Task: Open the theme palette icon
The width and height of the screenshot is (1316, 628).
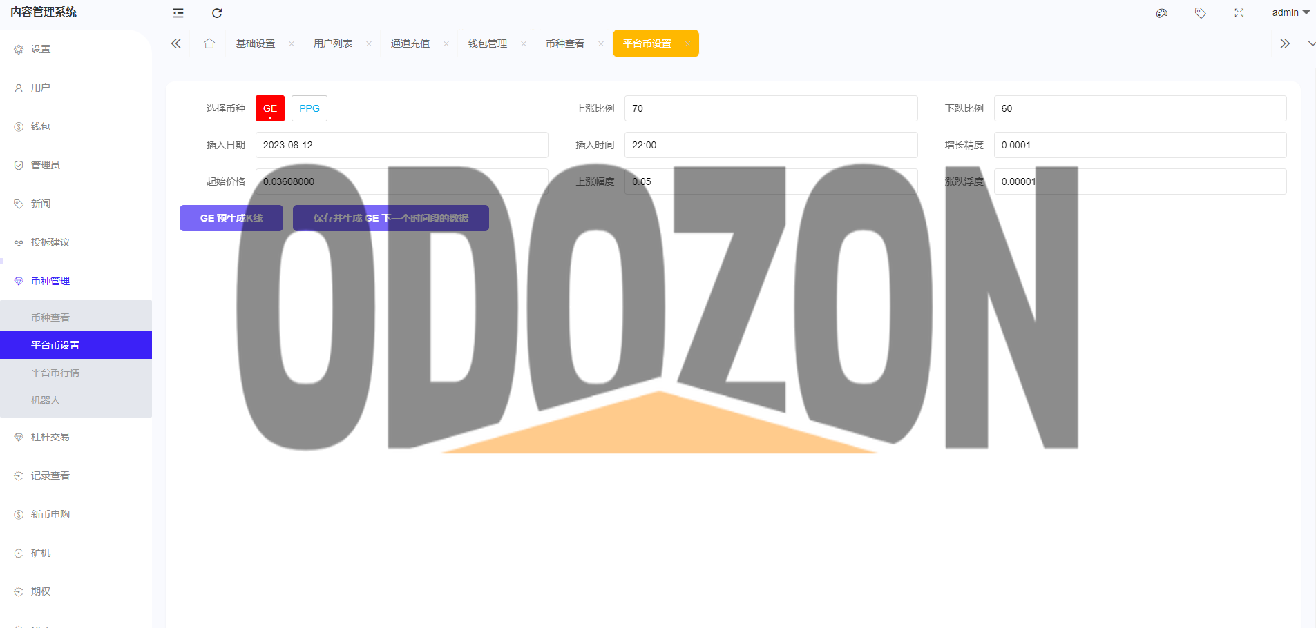Action: point(1162,13)
